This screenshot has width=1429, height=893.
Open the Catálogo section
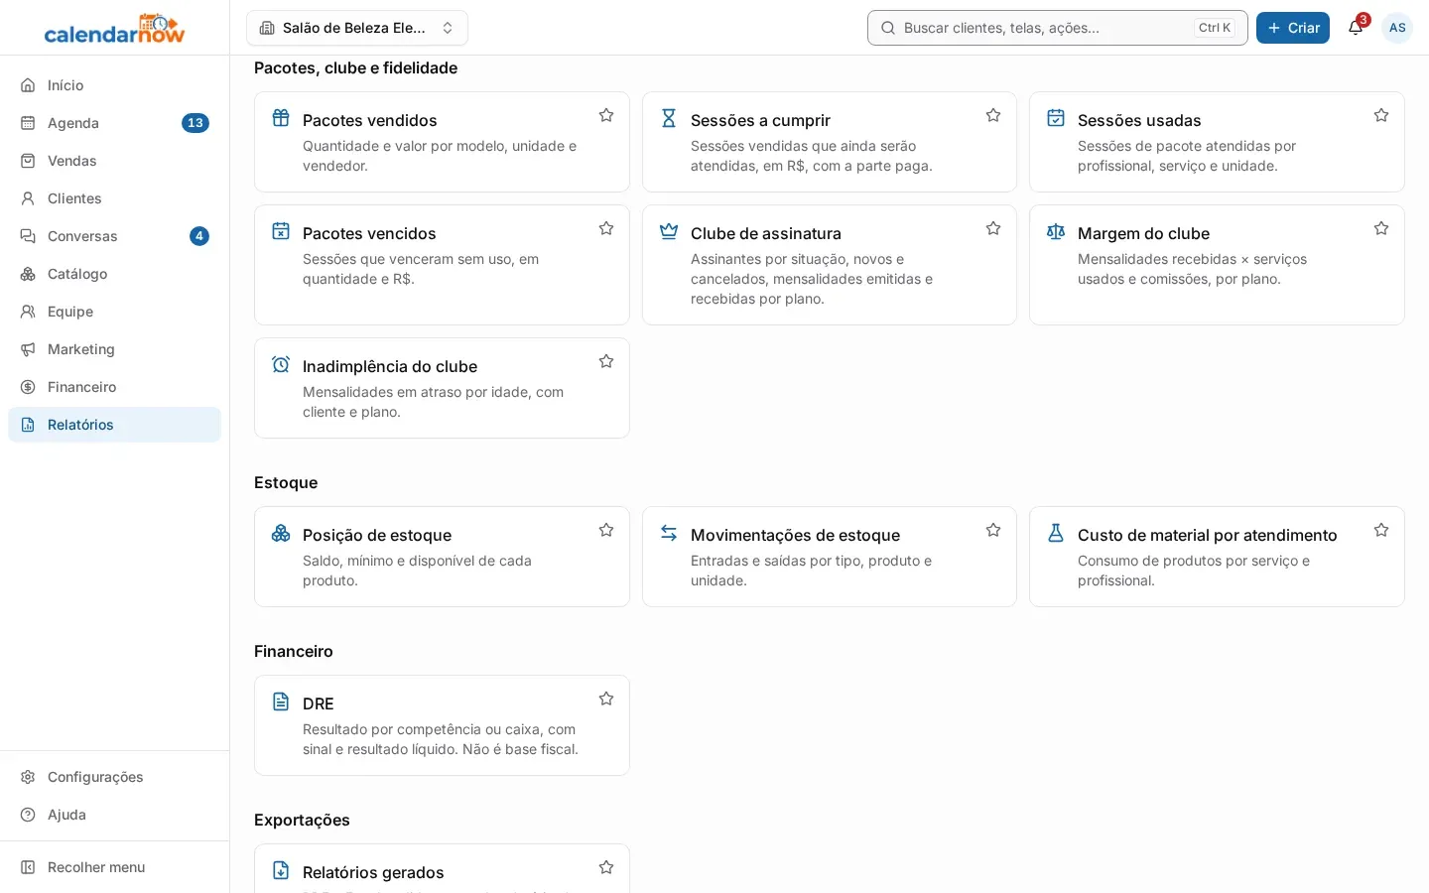pos(114,274)
